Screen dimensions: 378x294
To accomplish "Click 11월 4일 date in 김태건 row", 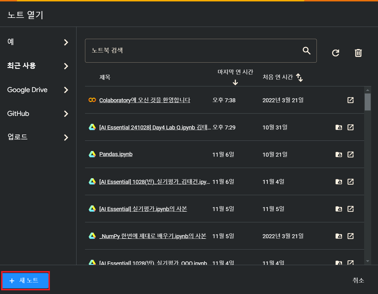I will click(x=273, y=182).
